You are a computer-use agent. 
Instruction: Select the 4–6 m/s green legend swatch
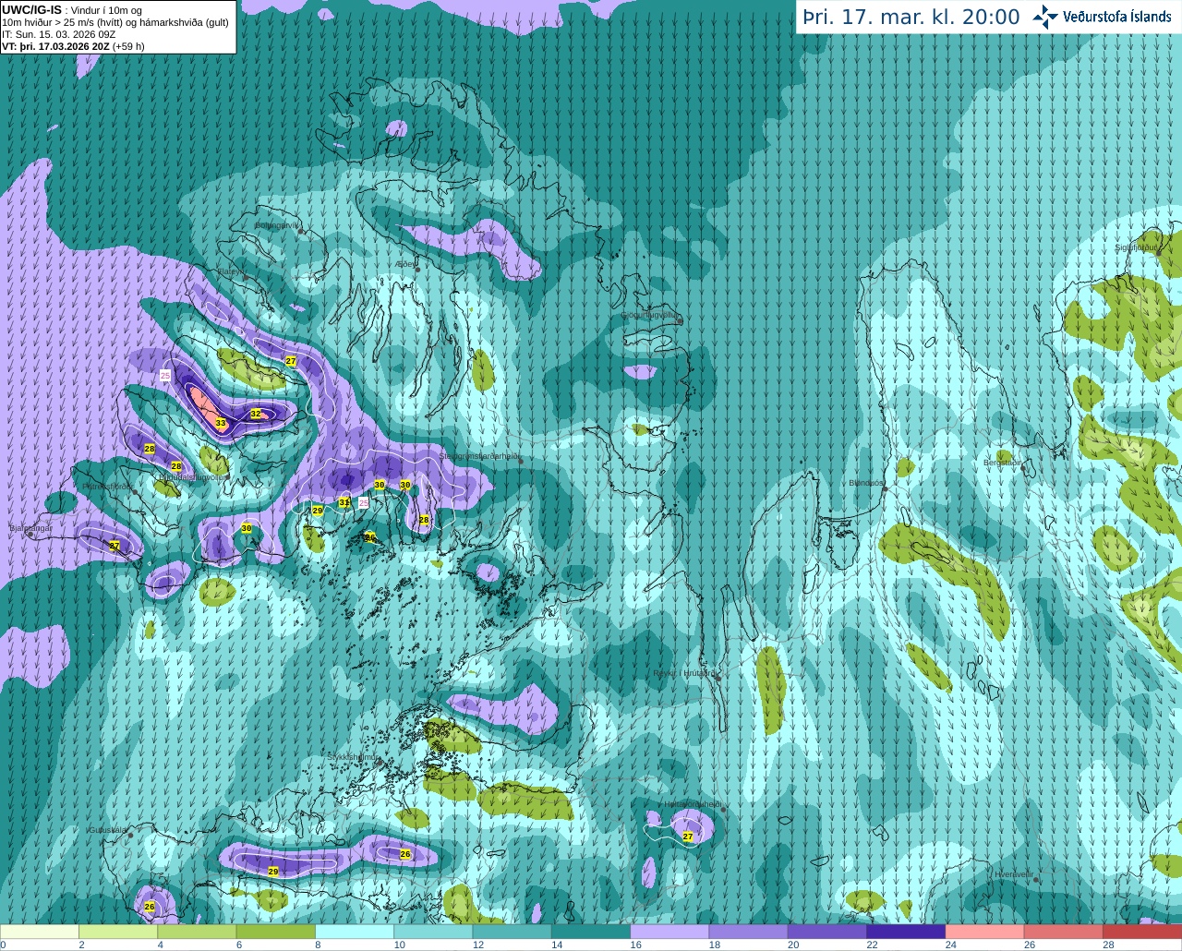click(x=197, y=932)
